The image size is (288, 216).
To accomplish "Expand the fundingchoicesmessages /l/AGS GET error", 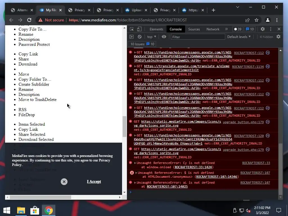I will [x=135, y=135].
